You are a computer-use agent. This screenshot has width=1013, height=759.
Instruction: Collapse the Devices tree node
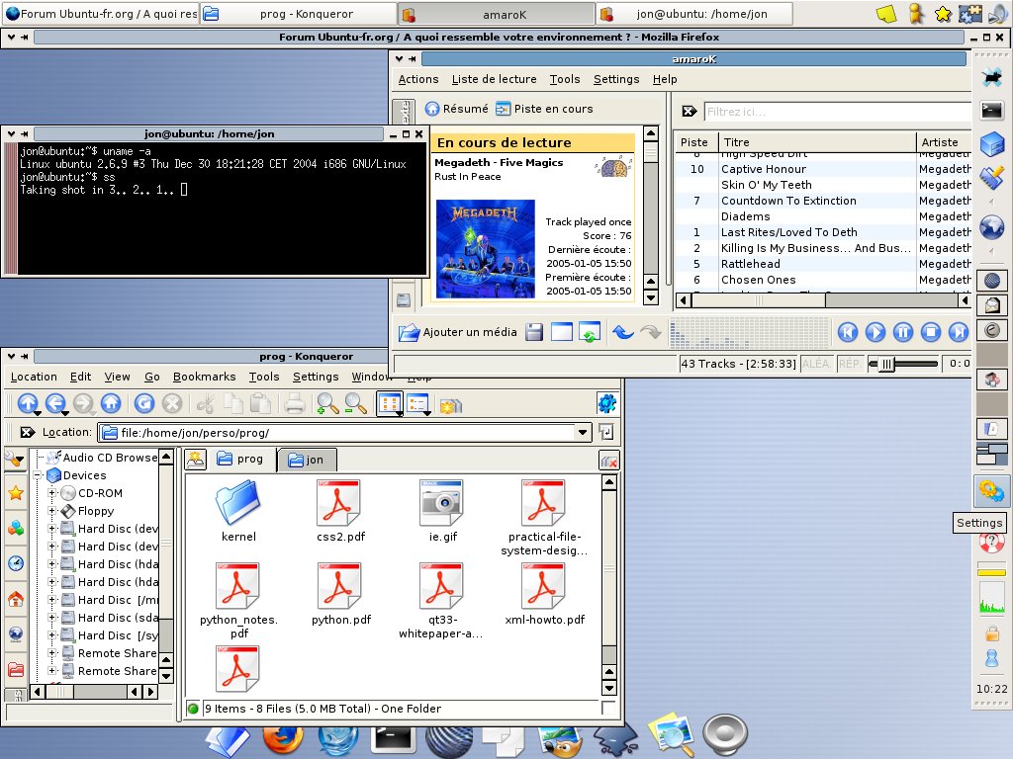click(38, 475)
